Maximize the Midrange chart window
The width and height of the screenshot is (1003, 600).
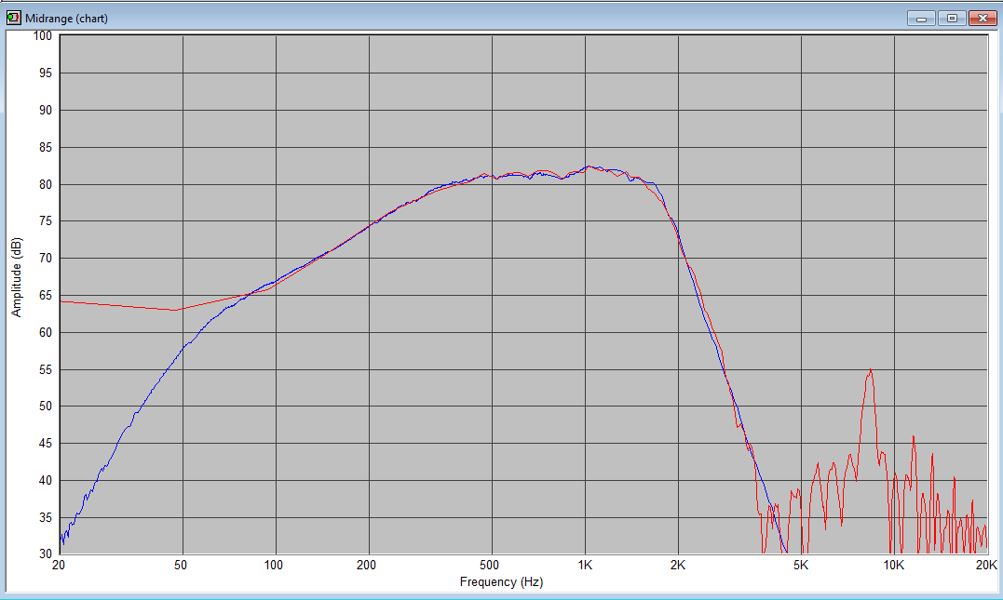point(952,19)
